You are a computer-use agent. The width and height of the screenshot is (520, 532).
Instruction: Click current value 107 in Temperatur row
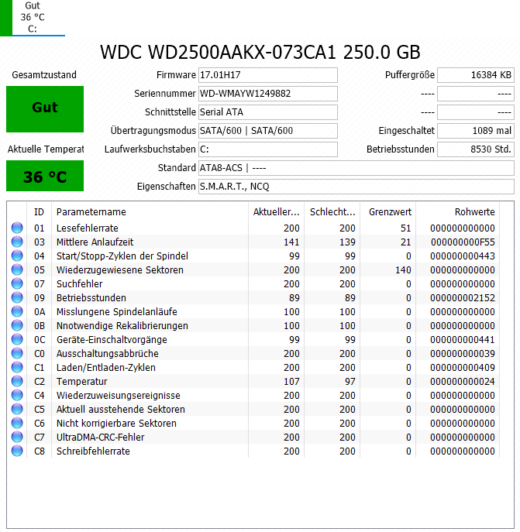tap(291, 381)
